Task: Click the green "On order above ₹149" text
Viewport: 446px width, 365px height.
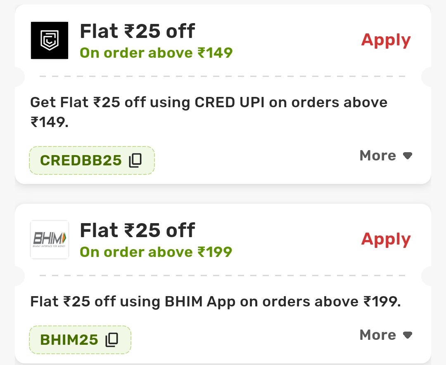Action: [x=156, y=53]
